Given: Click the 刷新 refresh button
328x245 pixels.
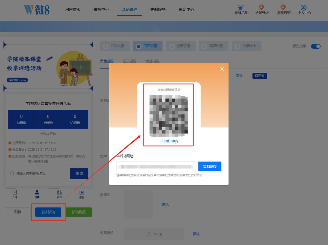Looking at the screenshot, I should (17, 212).
